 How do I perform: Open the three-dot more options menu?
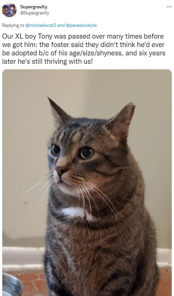[169, 7]
